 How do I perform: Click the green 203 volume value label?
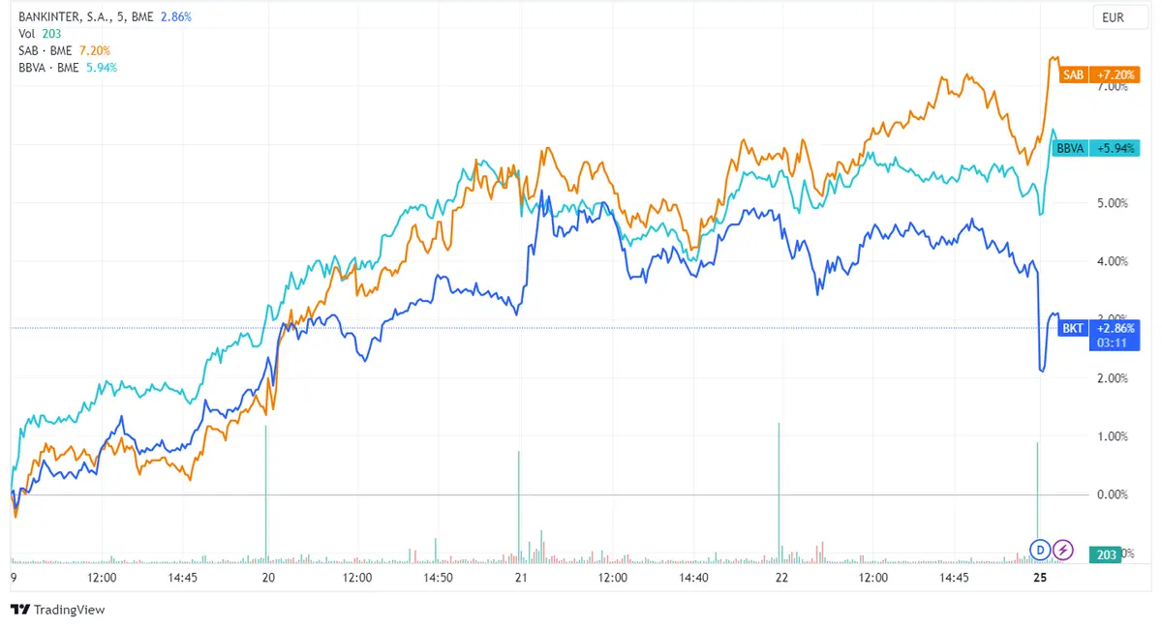click(x=51, y=32)
